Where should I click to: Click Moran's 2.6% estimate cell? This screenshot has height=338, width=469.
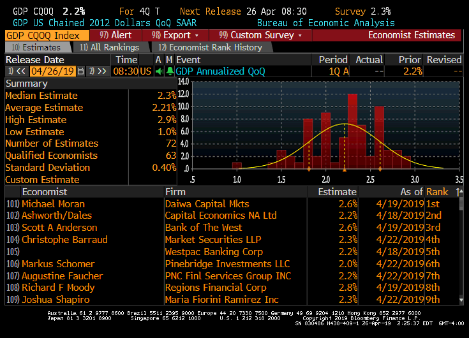(348, 204)
